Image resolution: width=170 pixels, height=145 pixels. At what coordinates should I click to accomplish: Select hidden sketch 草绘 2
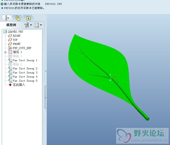click(x=17, y=64)
